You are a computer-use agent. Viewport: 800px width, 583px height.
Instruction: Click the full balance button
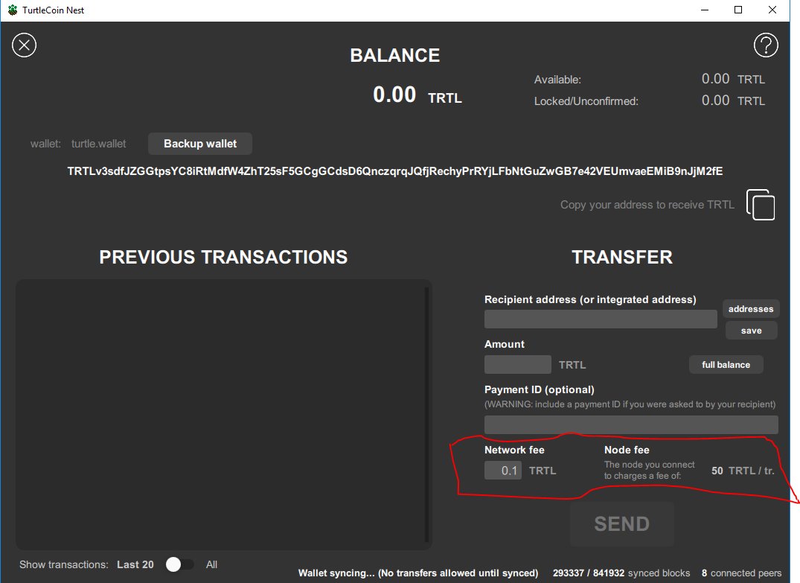(726, 365)
